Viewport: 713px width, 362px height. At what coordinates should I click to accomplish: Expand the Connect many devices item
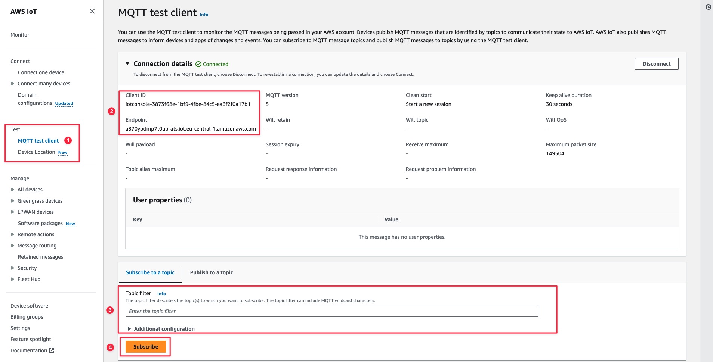(x=13, y=84)
